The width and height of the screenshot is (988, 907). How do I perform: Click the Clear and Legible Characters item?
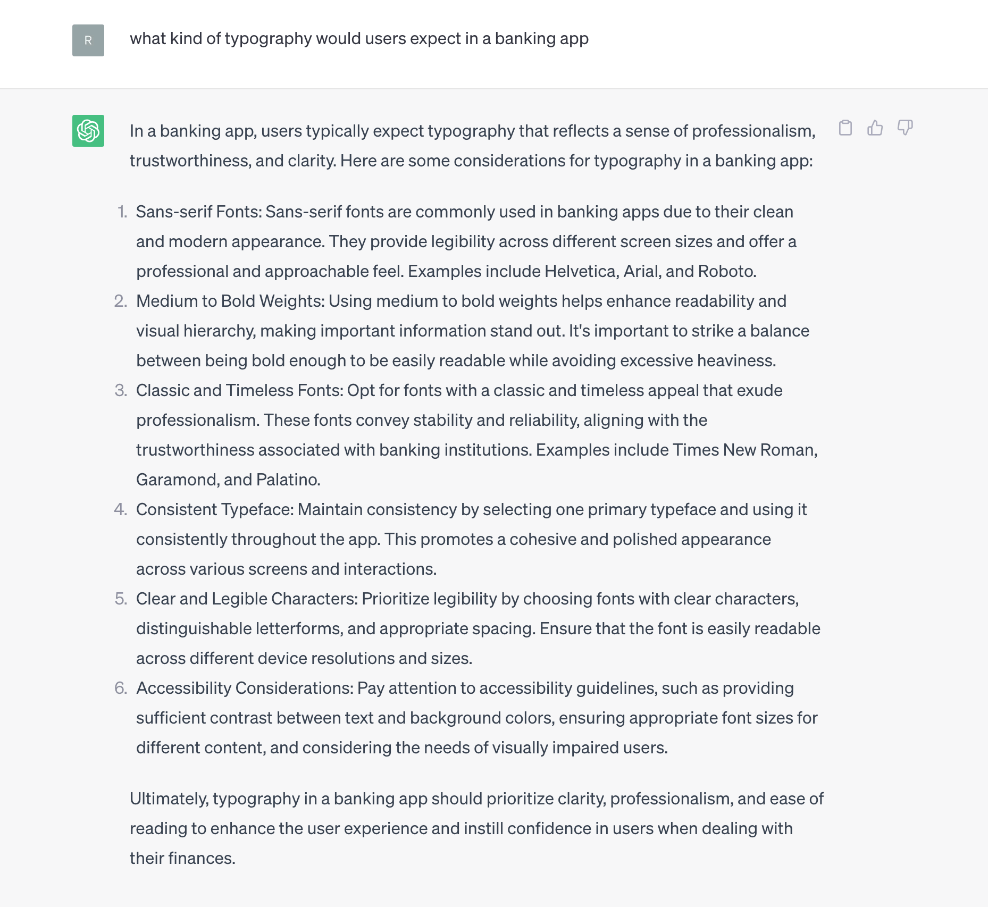coord(478,628)
